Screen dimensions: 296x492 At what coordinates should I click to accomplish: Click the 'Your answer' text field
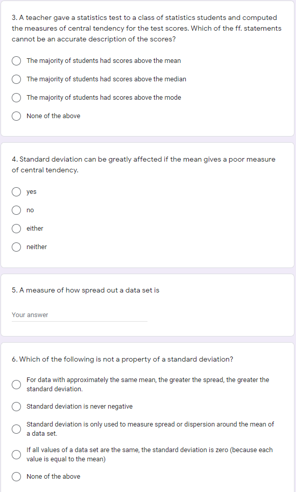pos(79,315)
